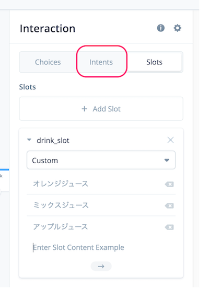Open the gear settings icon
The width and height of the screenshot is (209, 297).
[x=177, y=28]
